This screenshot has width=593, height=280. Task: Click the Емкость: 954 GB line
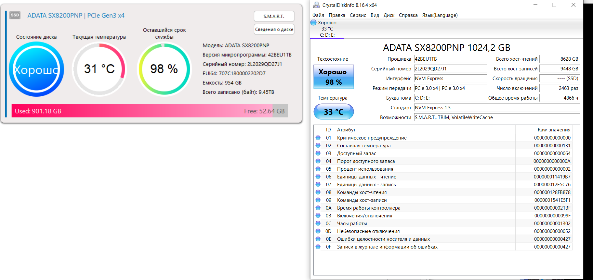coord(222,83)
